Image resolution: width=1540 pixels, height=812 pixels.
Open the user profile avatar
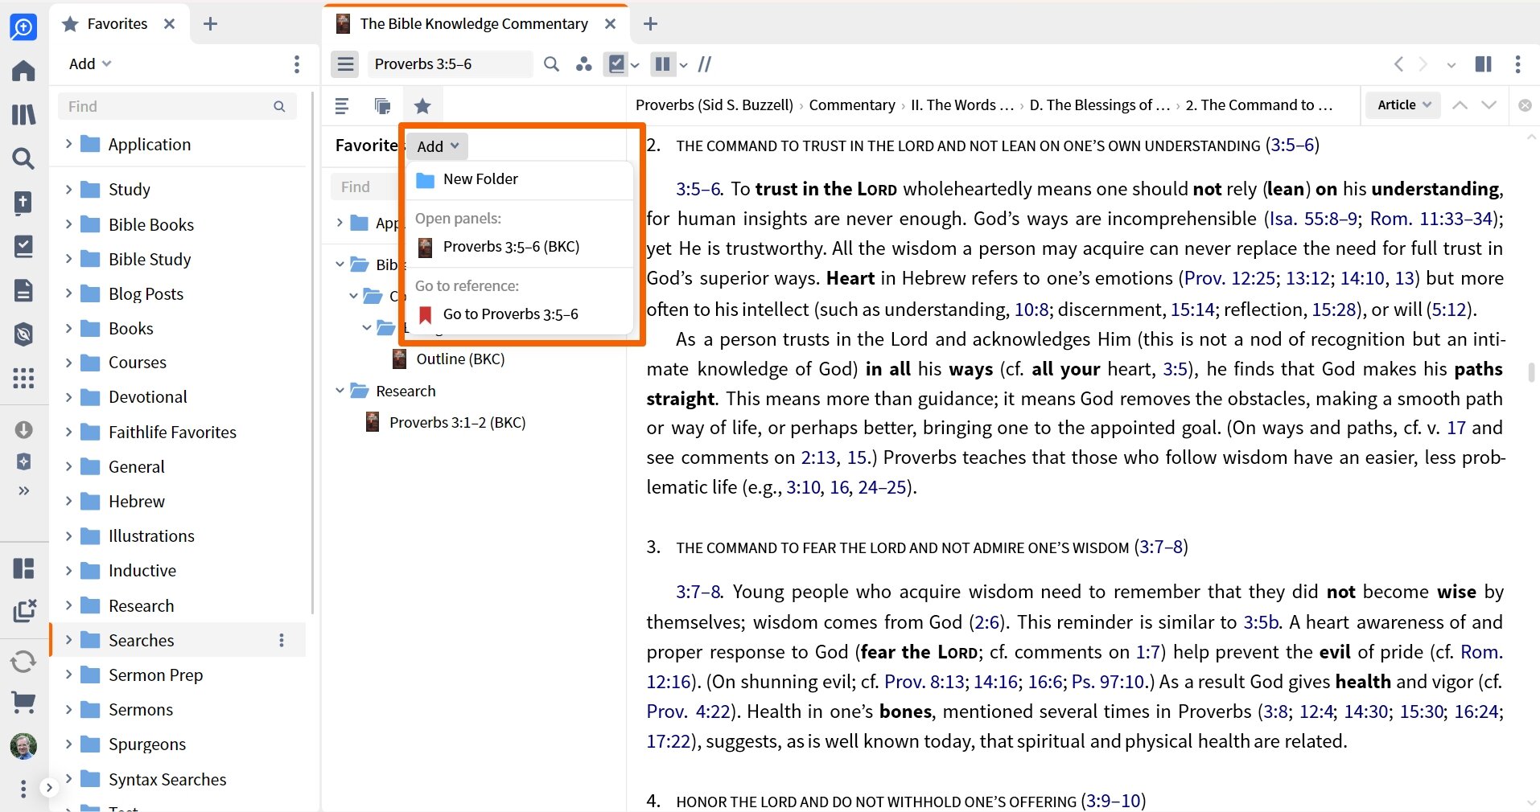(x=23, y=746)
